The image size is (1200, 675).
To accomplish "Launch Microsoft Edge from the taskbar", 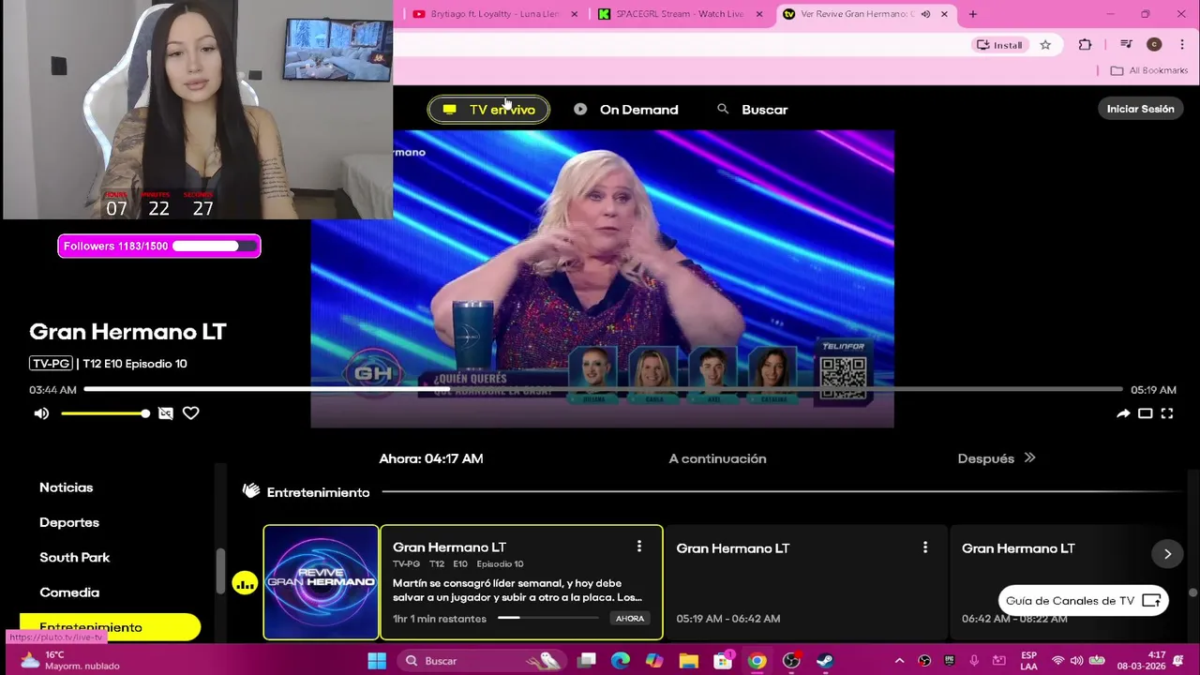I will (621, 661).
